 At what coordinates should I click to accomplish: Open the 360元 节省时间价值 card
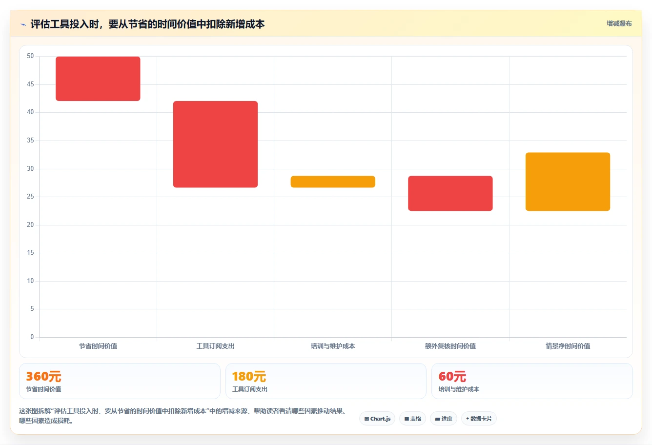tap(120, 381)
